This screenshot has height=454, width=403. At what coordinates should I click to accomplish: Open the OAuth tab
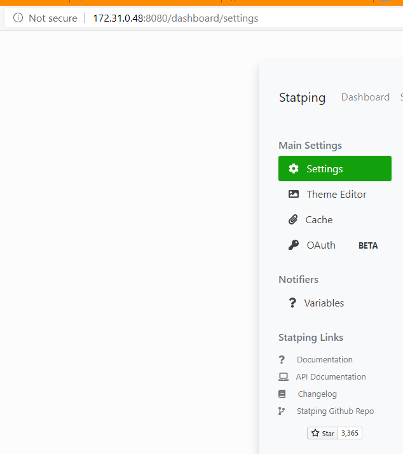(x=335, y=245)
